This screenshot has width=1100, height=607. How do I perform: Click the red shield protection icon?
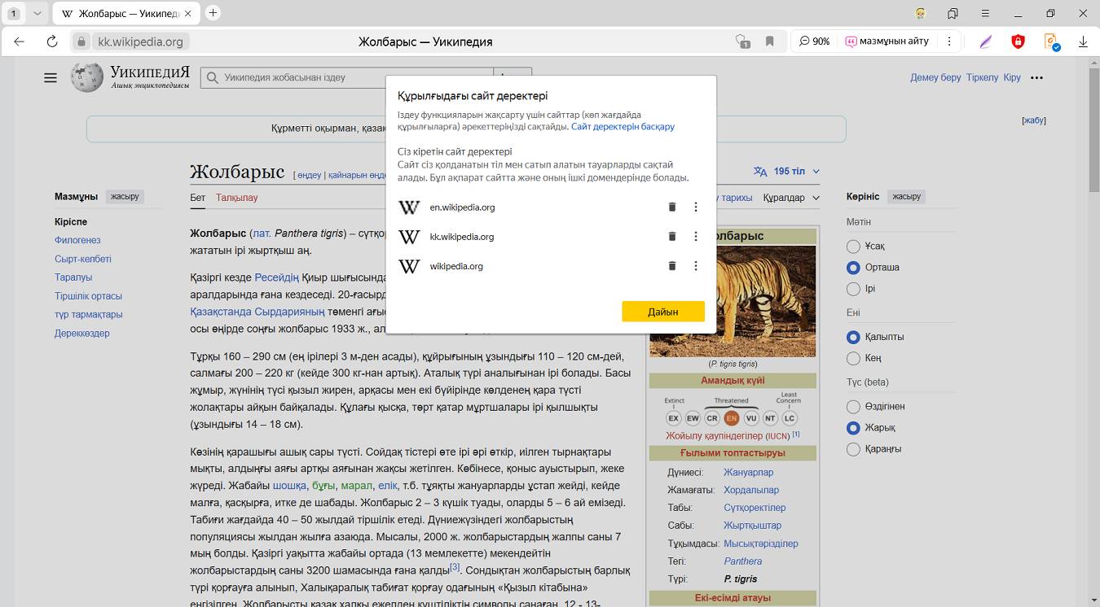pyautogui.click(x=1018, y=41)
